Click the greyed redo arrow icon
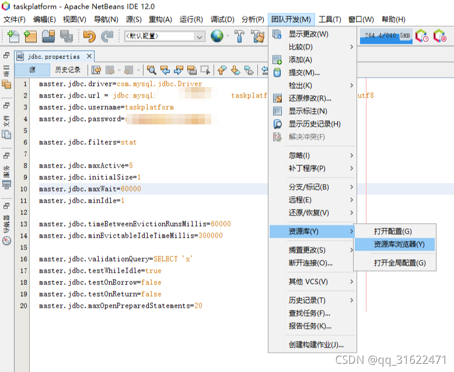 click(x=107, y=36)
